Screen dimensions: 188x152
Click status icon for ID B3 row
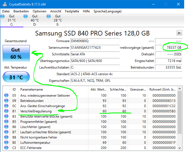[x=6, y=116]
